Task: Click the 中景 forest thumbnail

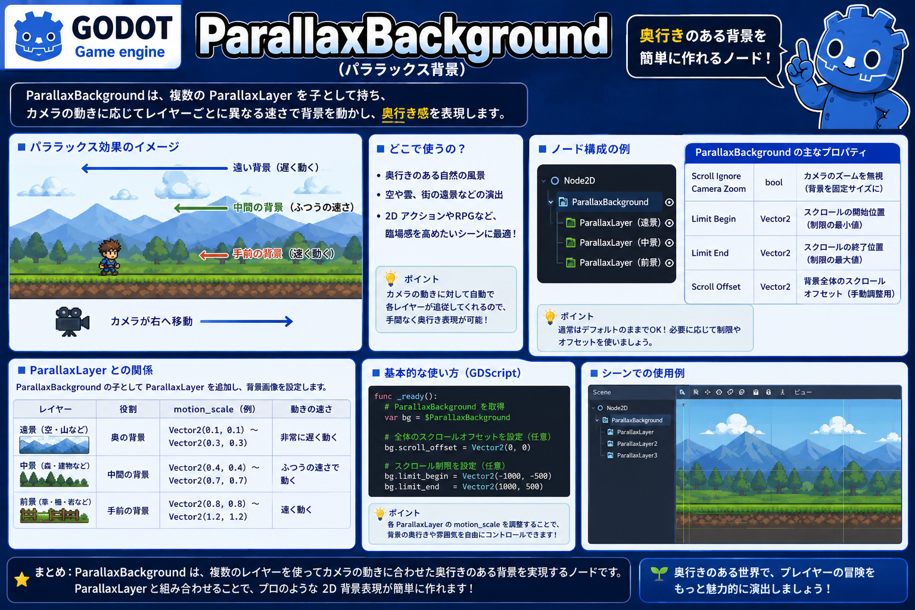Action: 54,479
